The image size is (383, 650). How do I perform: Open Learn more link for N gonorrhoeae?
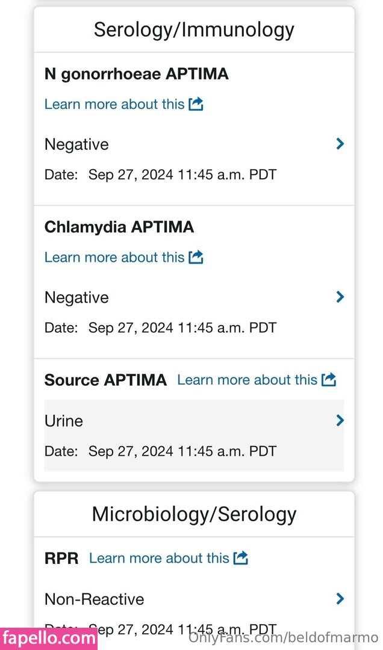pos(114,104)
